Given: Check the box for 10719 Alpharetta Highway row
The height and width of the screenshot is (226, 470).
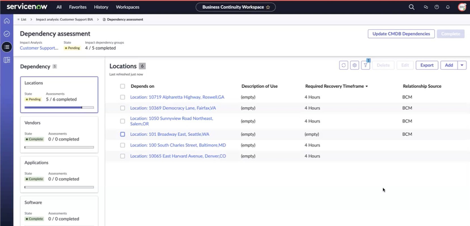Looking at the screenshot, I should [122, 97].
